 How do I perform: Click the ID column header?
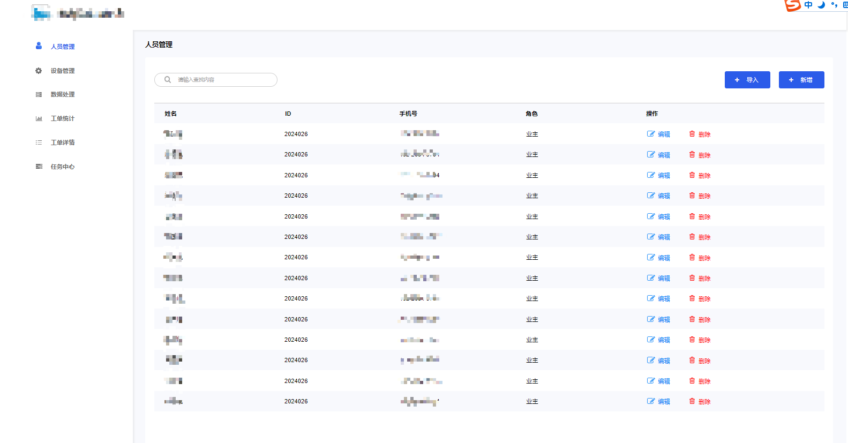[288, 114]
